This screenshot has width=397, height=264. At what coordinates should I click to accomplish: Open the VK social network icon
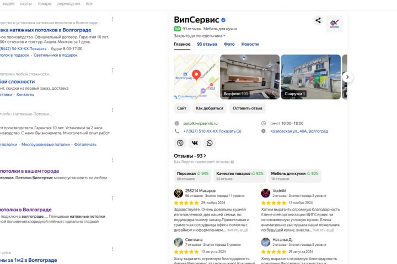pos(195,143)
